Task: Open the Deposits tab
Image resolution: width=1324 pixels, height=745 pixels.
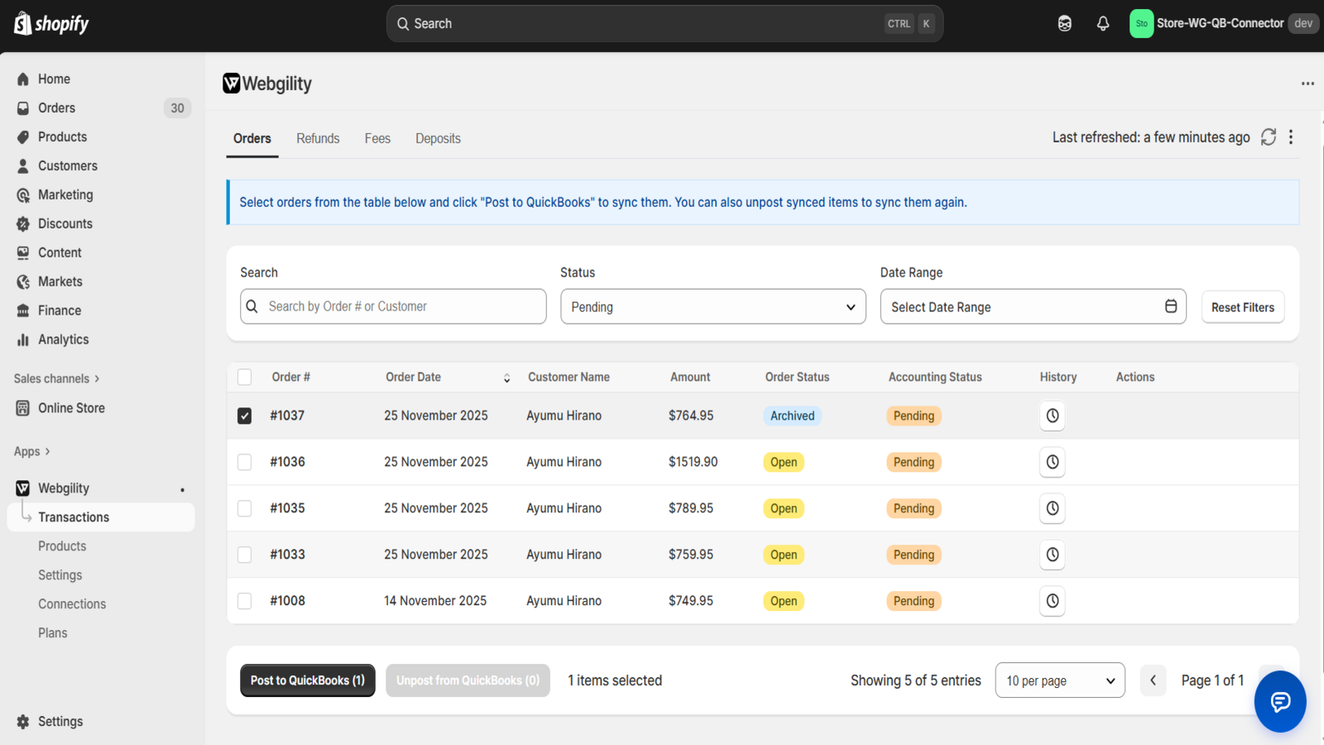Action: pyautogui.click(x=438, y=138)
